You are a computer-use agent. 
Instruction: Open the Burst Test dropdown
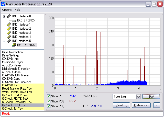click(138, 97)
